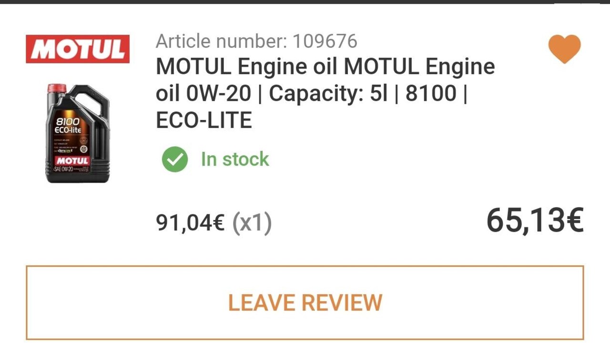Click the red MOTUL label on canister
This screenshot has width=610, height=350.
click(72, 160)
